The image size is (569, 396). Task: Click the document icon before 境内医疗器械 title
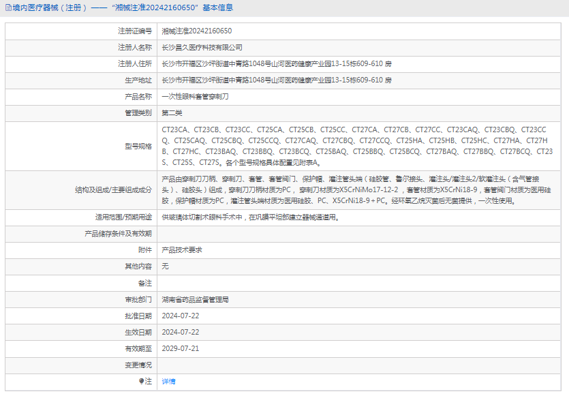click(x=7, y=8)
